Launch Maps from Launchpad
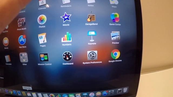This screenshot has width=173, height=97. pos(114,2)
